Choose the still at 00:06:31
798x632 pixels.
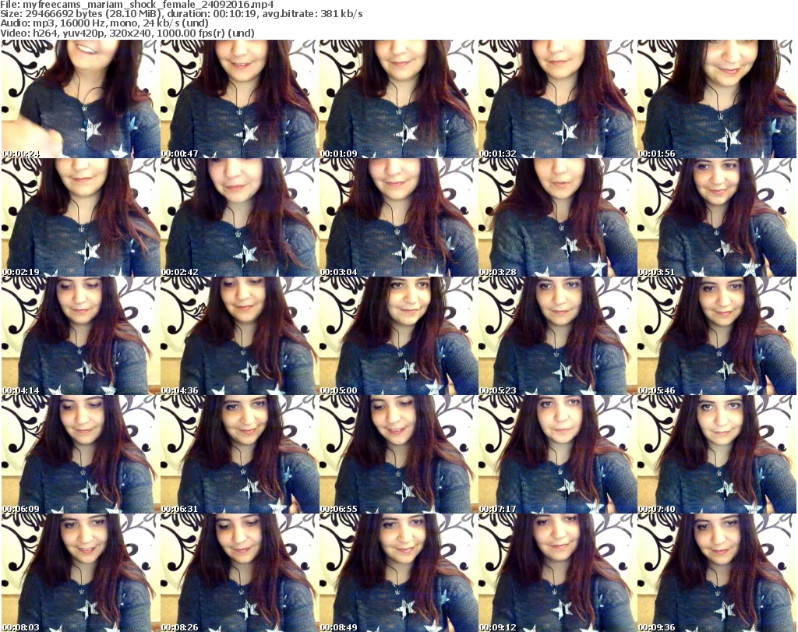point(240,454)
